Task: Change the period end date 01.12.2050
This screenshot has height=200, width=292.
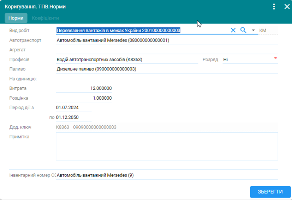Action: [x=73, y=117]
